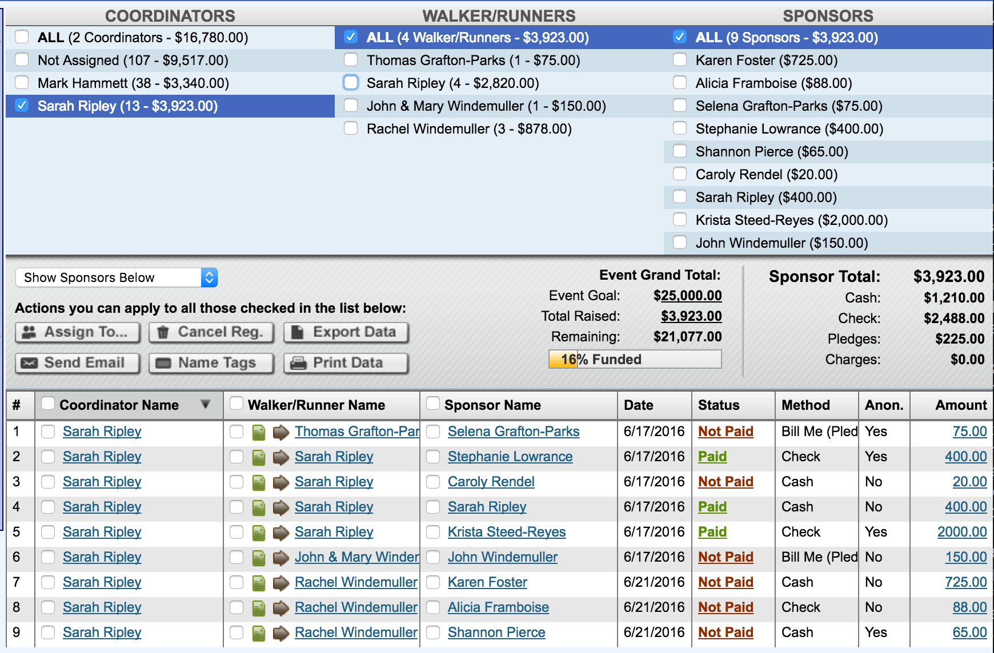Check the Shannon Pierce ($65.00) sponsor checkbox

680,151
